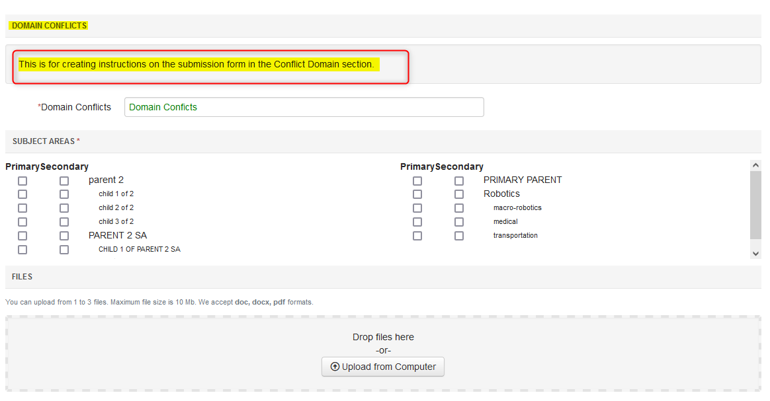Check Primary box for transportation
The image size is (770, 401).
417,236
